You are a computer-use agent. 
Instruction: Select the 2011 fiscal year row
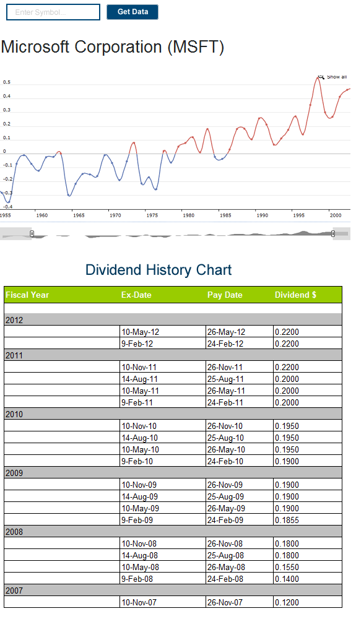pyautogui.click(x=173, y=355)
